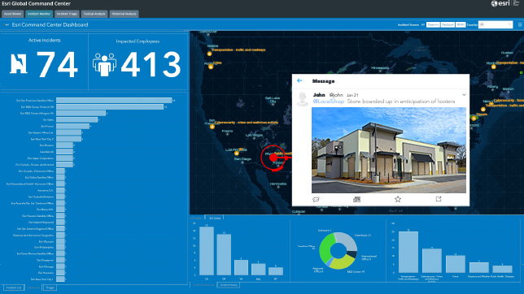524x294 pixels.
Task: Toggle the Dataminr incident source filter
Action: pos(433,24)
